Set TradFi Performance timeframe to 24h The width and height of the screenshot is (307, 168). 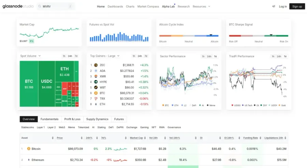click(279, 56)
